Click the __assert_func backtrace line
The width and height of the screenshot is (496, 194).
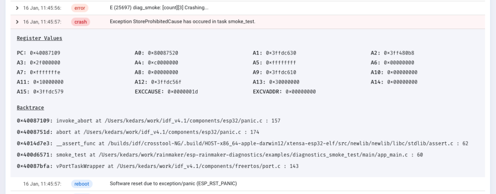242,144
